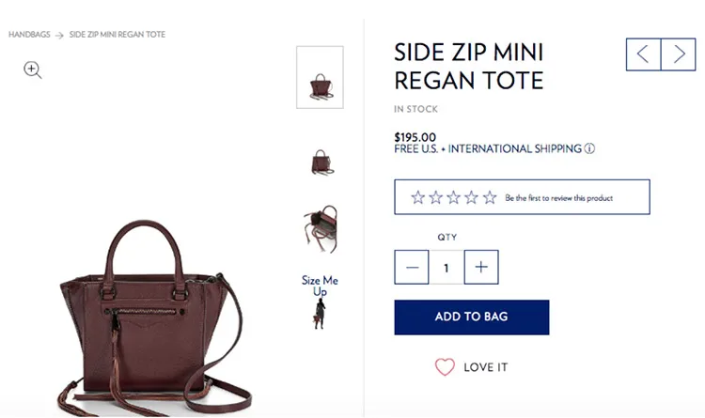Click the quantity input field

click(x=446, y=268)
